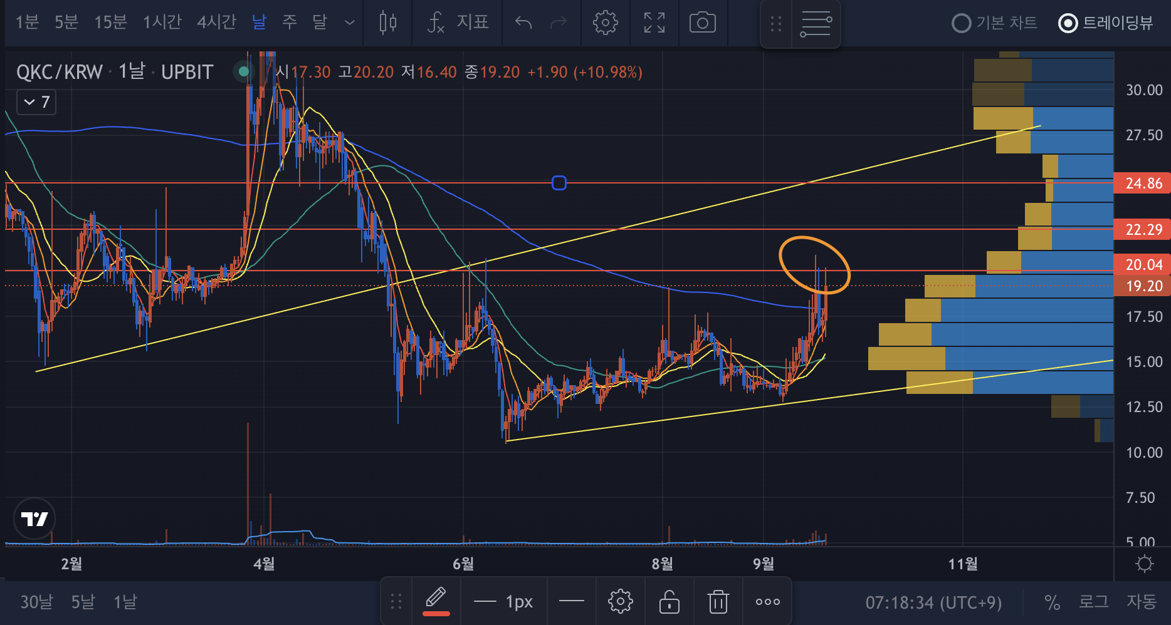Change line color with the pencil icon

[x=436, y=601]
